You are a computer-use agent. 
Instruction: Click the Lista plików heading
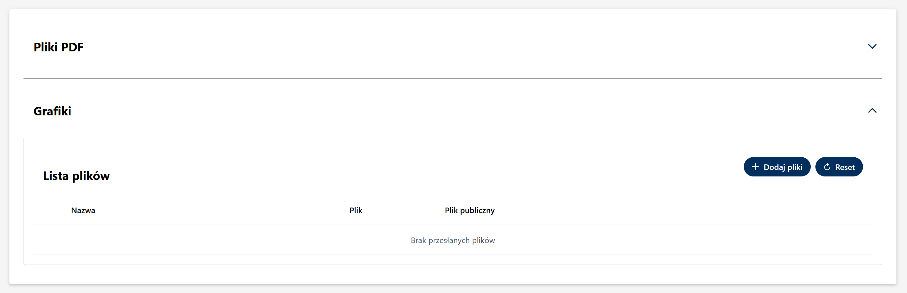click(76, 176)
